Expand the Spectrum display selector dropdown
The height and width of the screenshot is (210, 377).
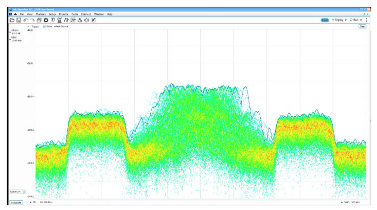click(x=24, y=192)
